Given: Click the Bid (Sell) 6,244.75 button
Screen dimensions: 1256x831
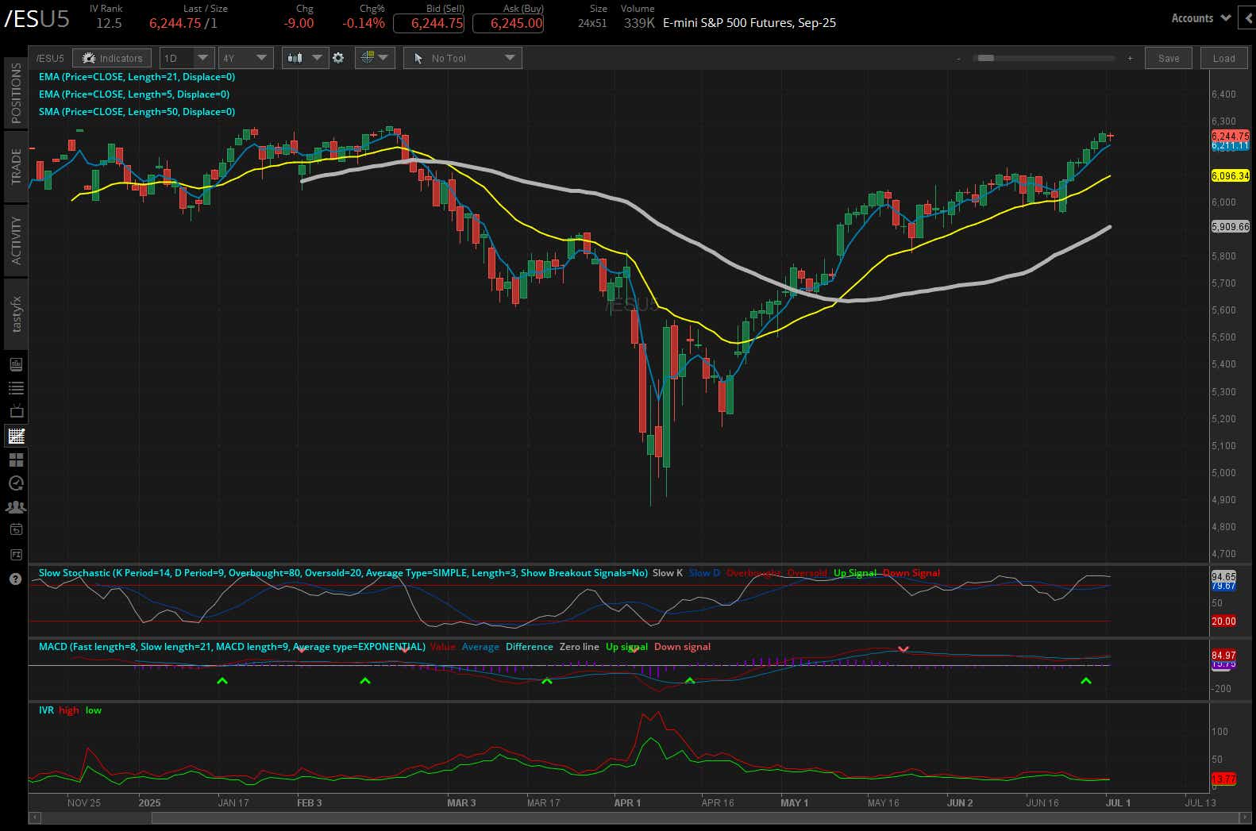Looking at the screenshot, I should coord(429,23).
